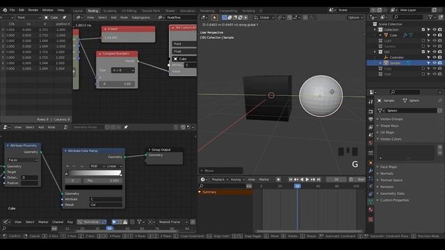Viewport: 445px width, 250px height.
Task: Toggle the pin icon in geometry nodes header
Action: (126, 127)
